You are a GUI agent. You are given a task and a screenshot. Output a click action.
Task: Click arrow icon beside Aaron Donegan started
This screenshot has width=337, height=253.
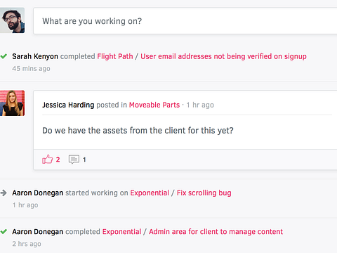(x=4, y=193)
